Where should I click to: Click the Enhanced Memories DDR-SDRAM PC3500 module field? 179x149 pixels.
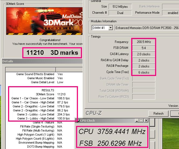pos(147,28)
